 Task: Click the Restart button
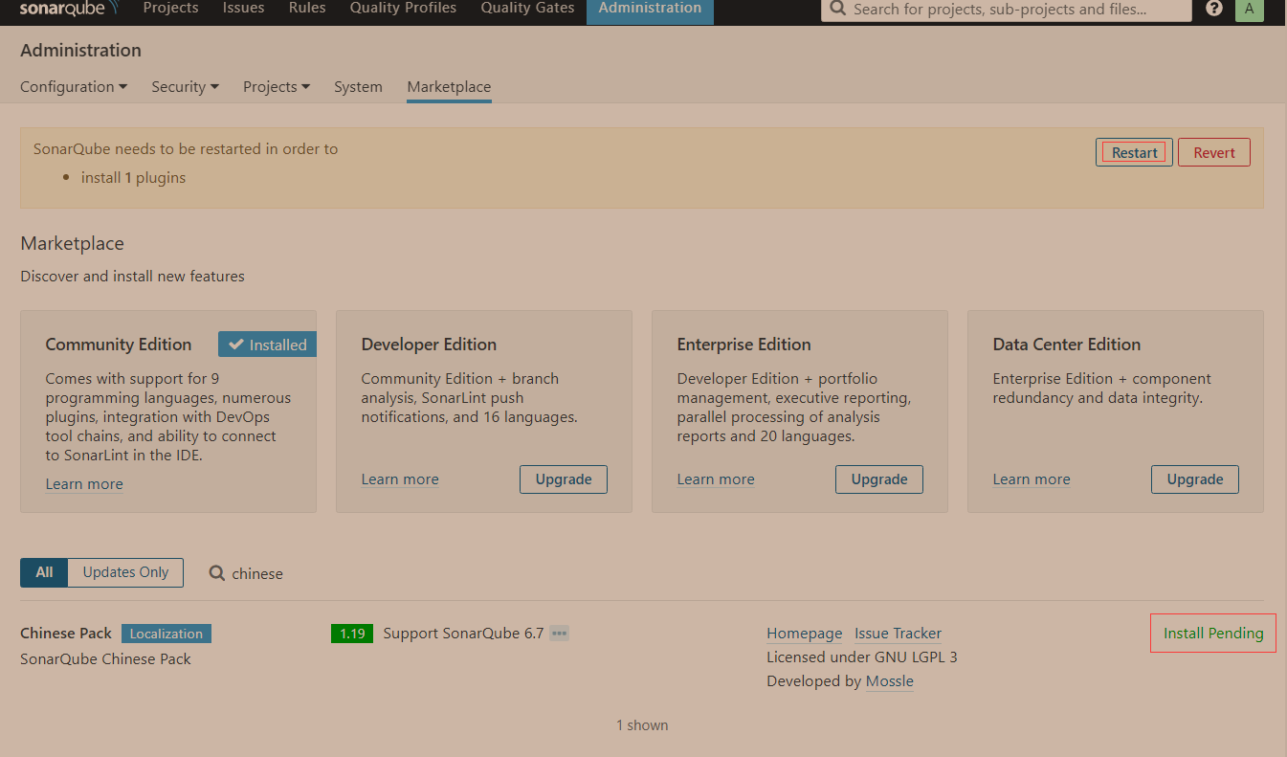pos(1134,152)
